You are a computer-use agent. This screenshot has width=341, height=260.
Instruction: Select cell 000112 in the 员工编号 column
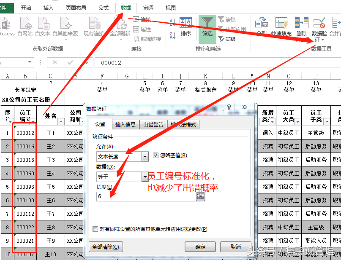coord(25,214)
